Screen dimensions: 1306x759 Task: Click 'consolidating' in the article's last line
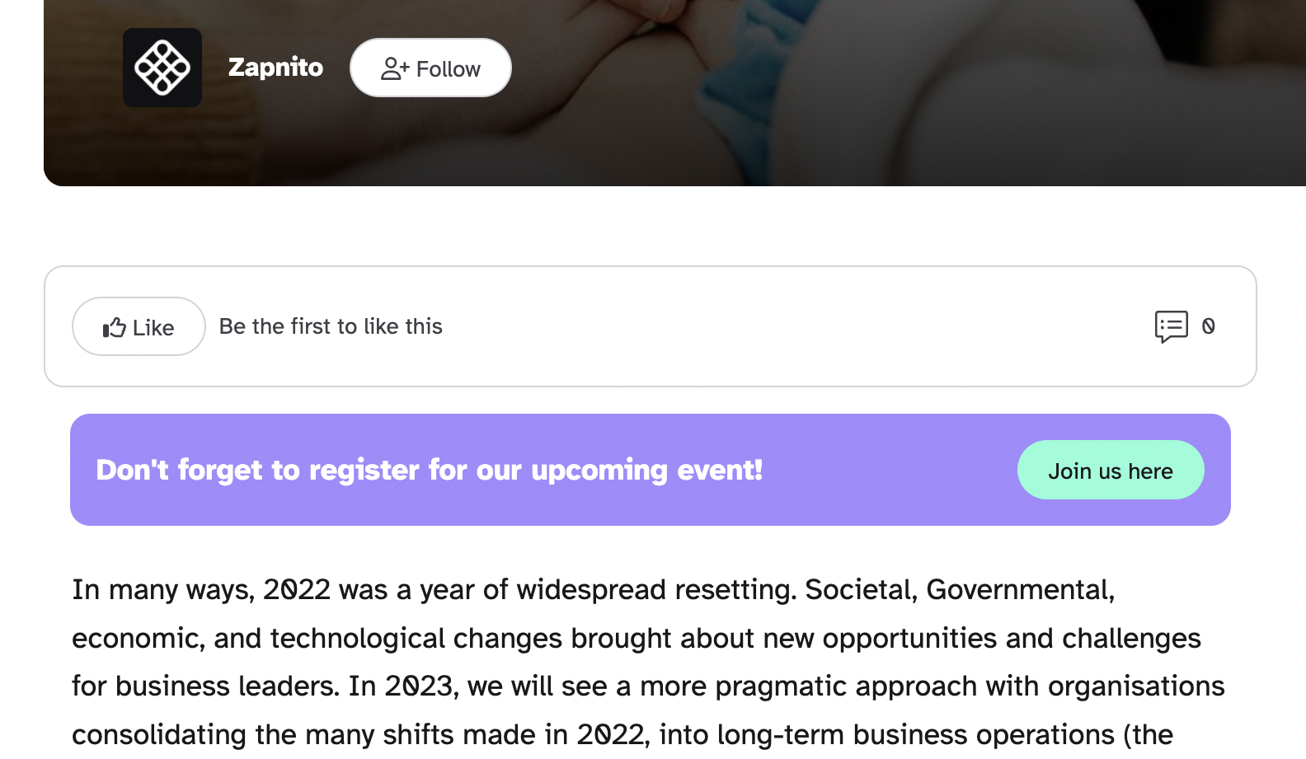pos(159,735)
